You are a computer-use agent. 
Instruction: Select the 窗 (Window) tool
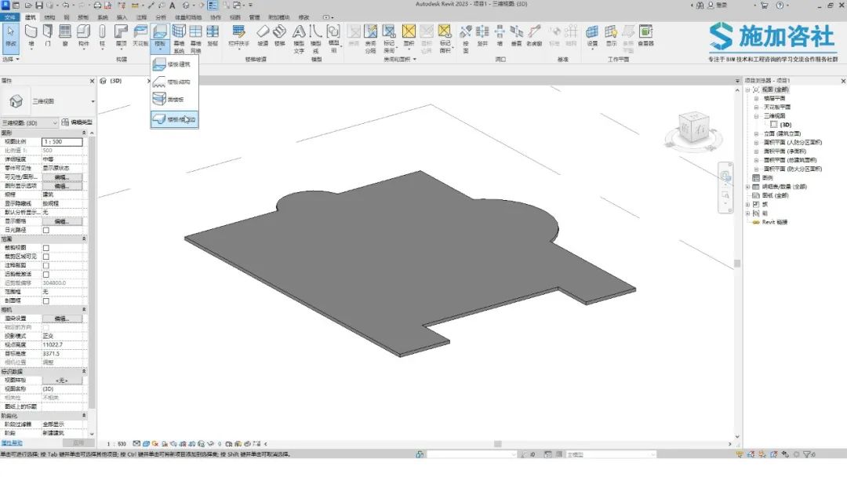(x=65, y=35)
